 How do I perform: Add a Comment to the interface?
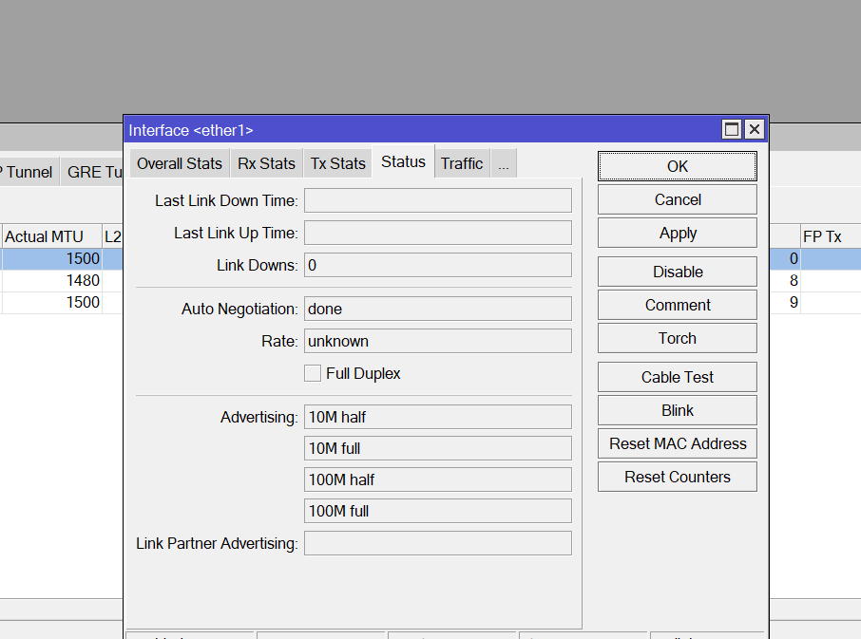(x=677, y=305)
